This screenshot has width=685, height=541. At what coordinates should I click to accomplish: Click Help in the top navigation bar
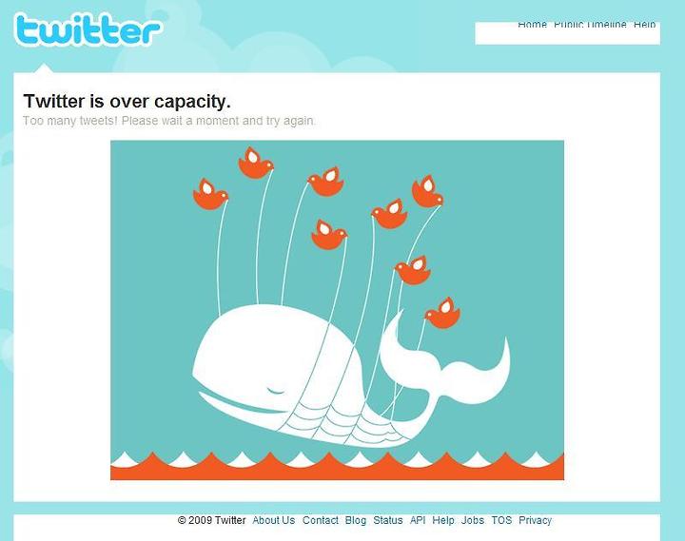point(644,25)
